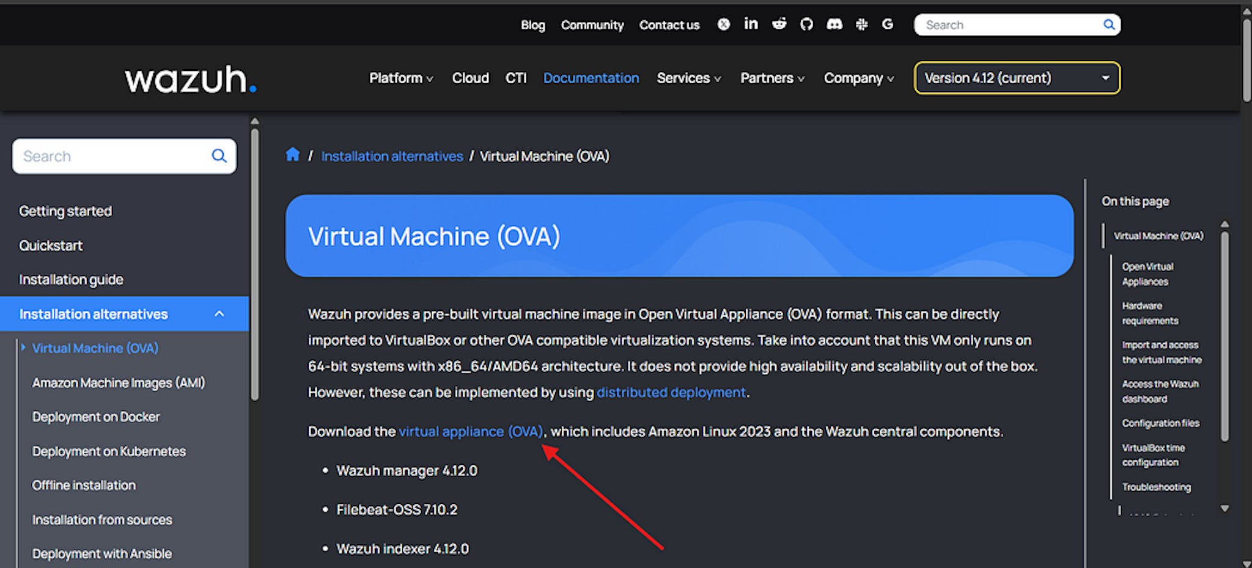This screenshot has height=568, width=1252.
Task: Open Getting started in sidebar
Action: click(x=65, y=211)
